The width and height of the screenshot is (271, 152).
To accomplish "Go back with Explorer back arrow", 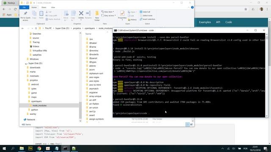I will (x=22, y=28).
